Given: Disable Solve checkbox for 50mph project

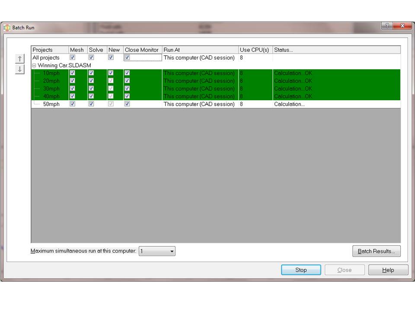Looking at the screenshot, I should 91,104.
